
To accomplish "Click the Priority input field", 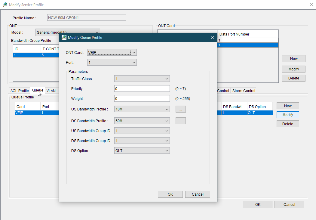I will 142,89.
